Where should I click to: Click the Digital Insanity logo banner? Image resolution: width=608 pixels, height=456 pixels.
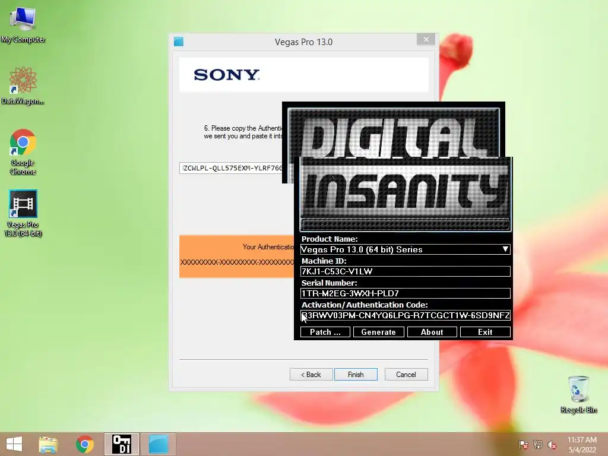click(x=400, y=167)
